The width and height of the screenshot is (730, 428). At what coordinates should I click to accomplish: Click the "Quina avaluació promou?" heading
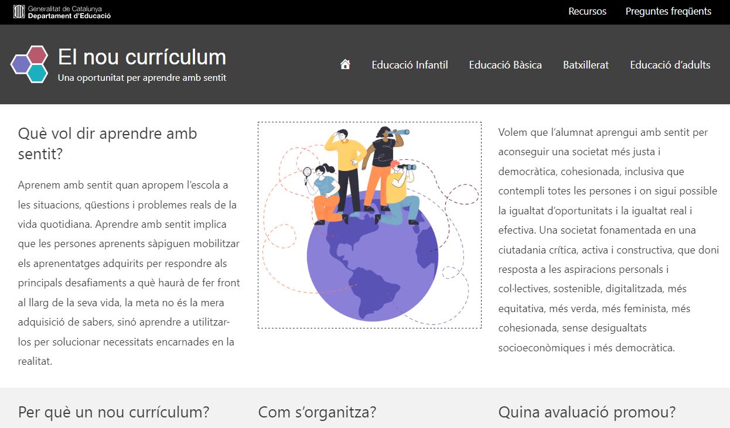pyautogui.click(x=586, y=412)
